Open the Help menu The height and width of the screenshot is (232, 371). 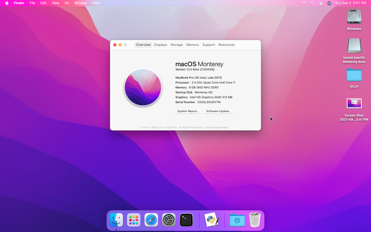(x=96, y=3)
